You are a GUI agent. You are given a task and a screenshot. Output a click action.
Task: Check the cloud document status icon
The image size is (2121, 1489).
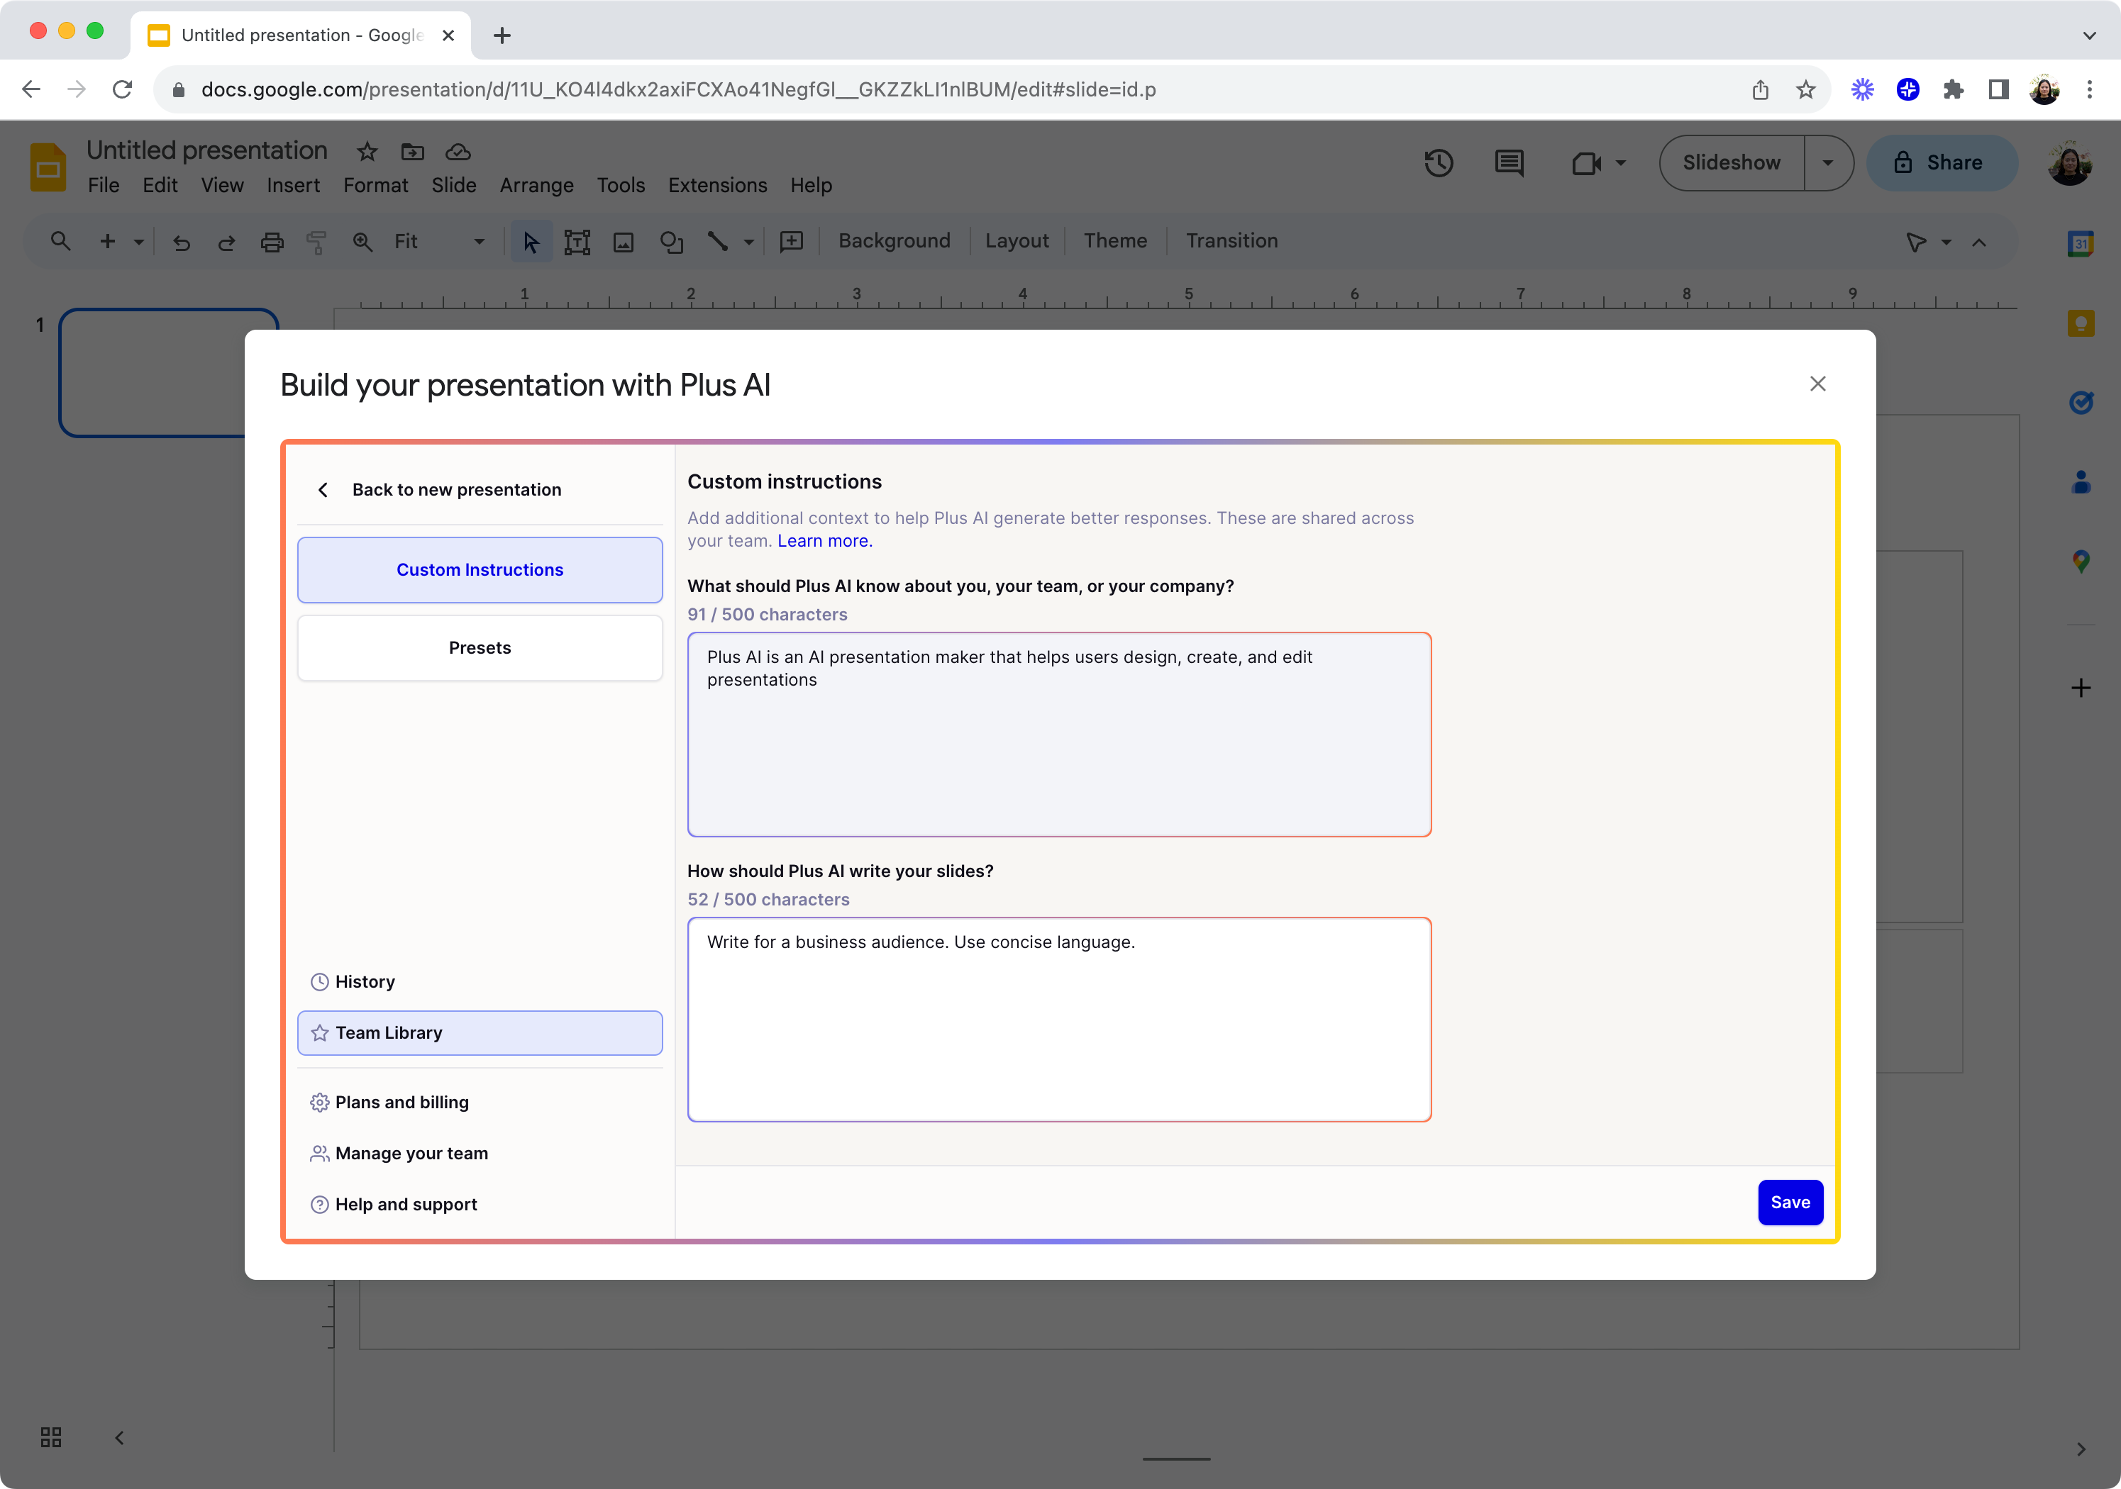458,152
